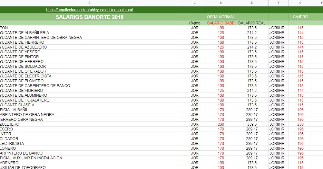
Task: Click 214.2 in YUDANTE DE AZULEJERO row
Action: click(x=252, y=47)
